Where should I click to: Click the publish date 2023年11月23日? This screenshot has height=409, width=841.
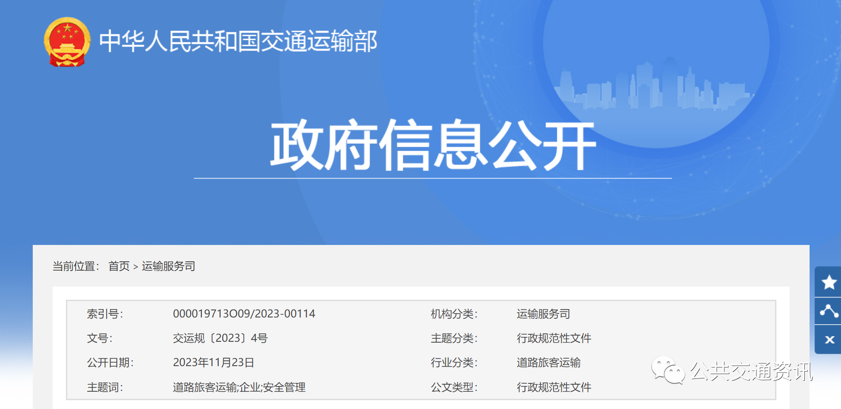click(213, 363)
